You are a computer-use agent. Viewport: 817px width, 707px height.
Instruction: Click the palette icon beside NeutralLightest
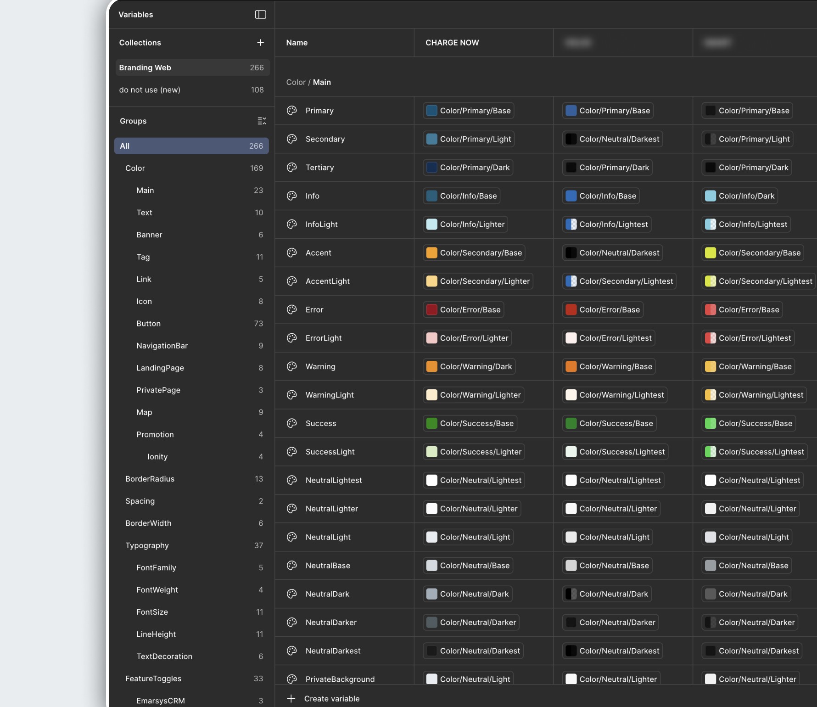[x=292, y=481]
